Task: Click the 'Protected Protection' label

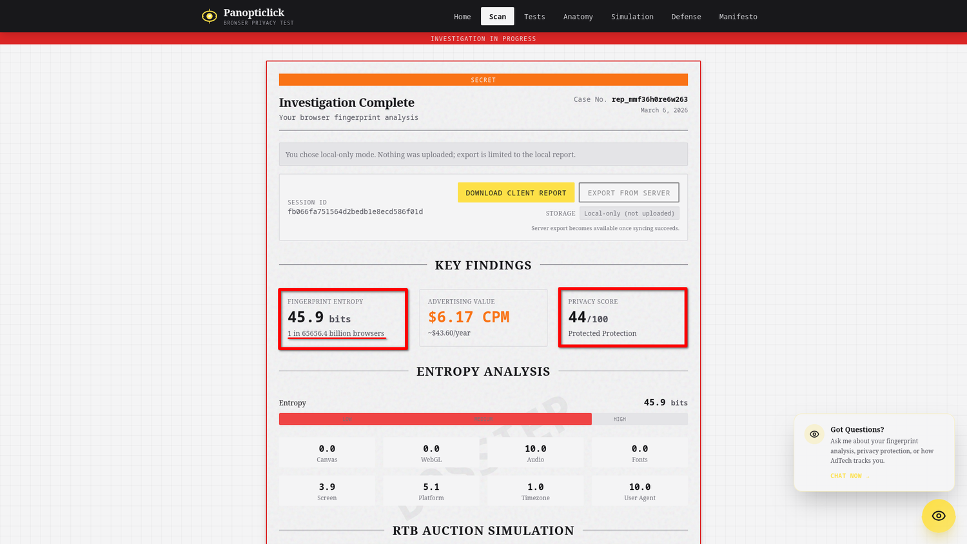Action: coord(602,333)
